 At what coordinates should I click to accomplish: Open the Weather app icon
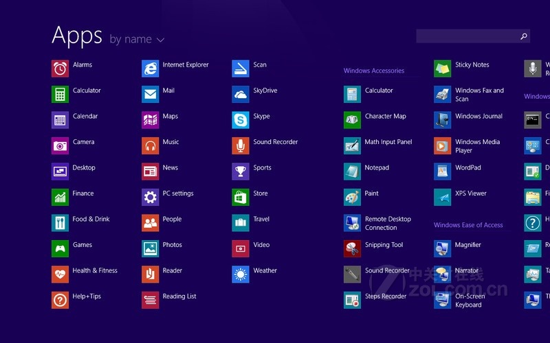[x=240, y=274]
